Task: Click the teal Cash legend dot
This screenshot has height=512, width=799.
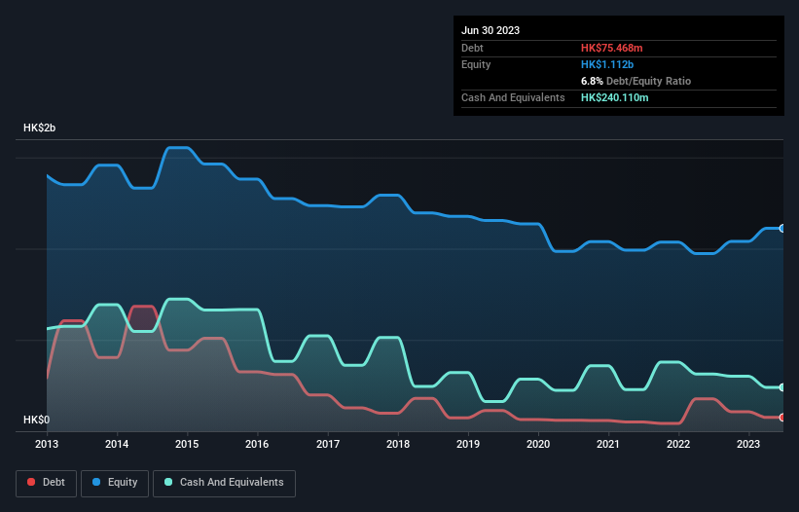Action: pos(168,482)
